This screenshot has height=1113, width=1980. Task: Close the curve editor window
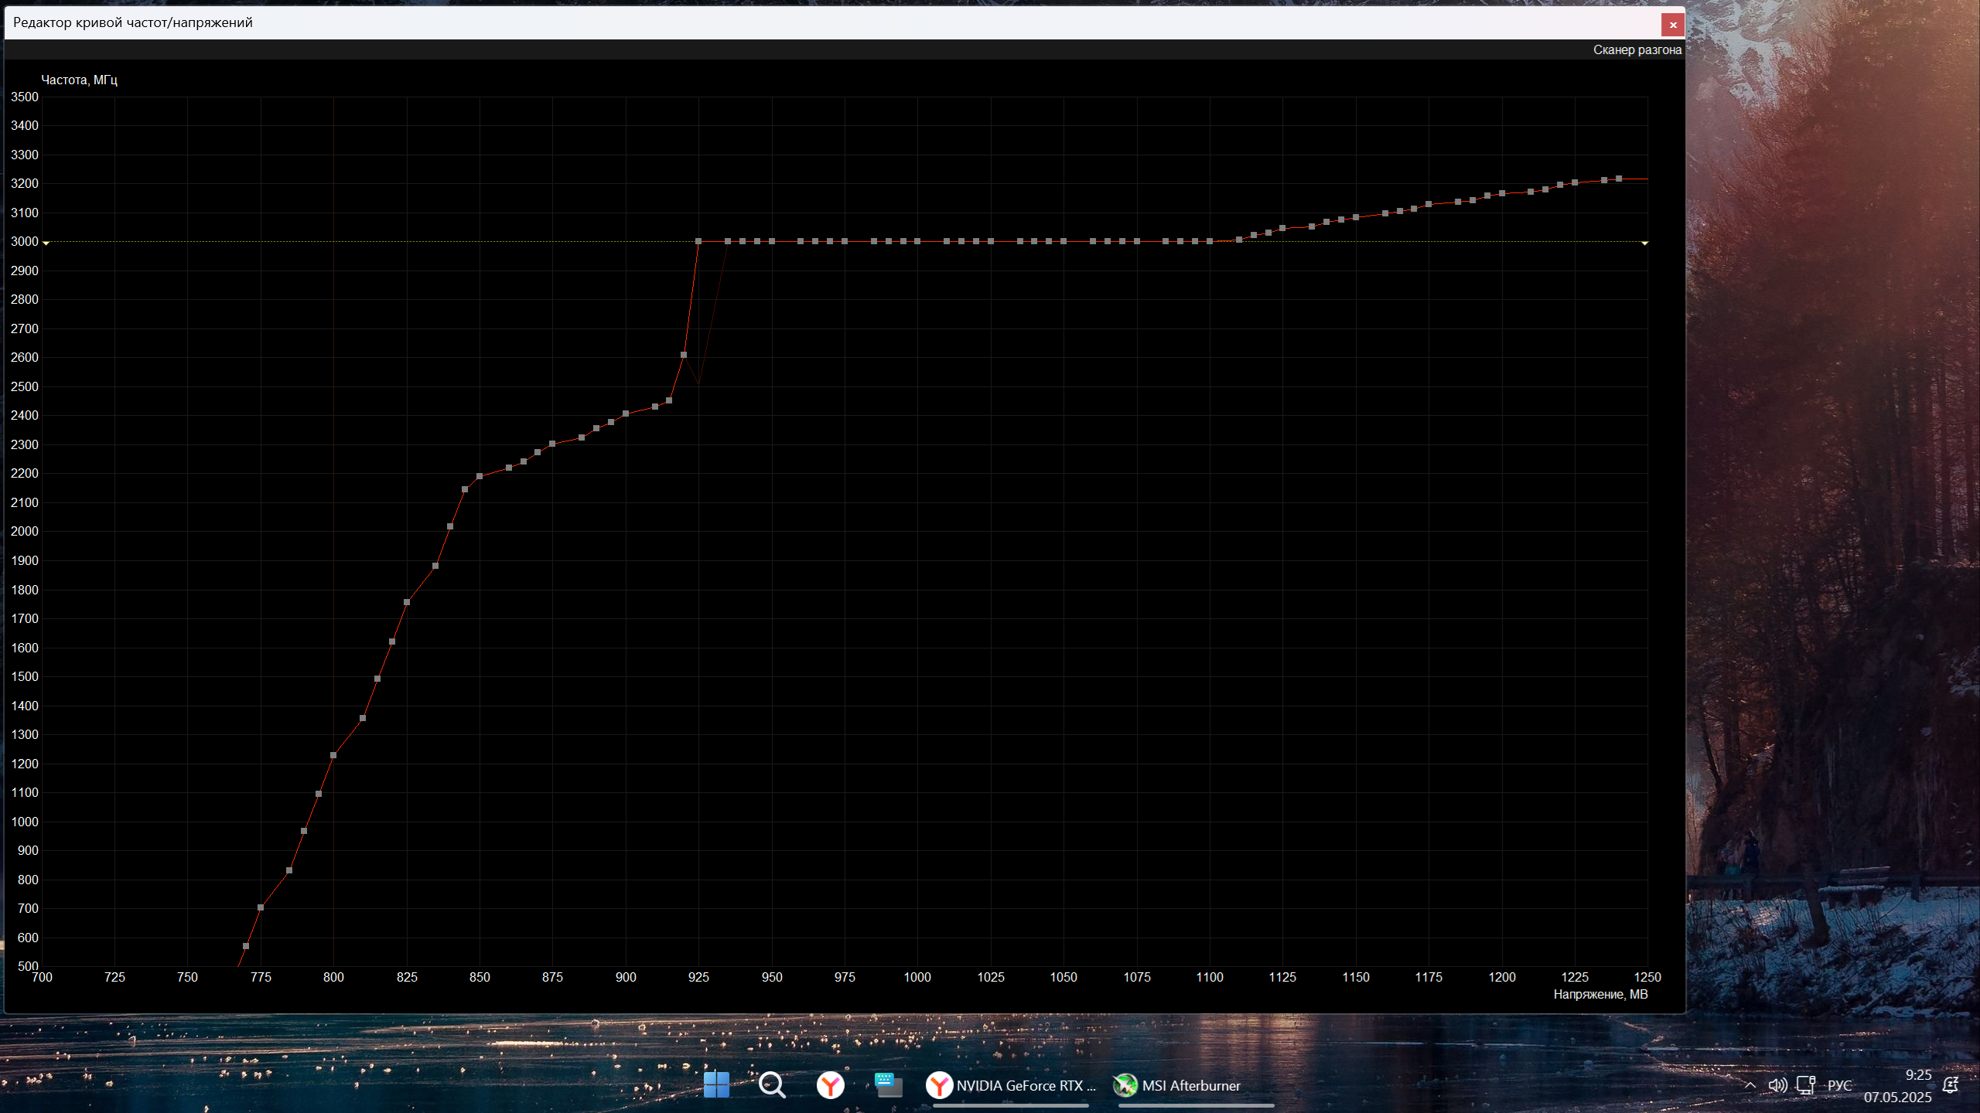pyautogui.click(x=1672, y=25)
